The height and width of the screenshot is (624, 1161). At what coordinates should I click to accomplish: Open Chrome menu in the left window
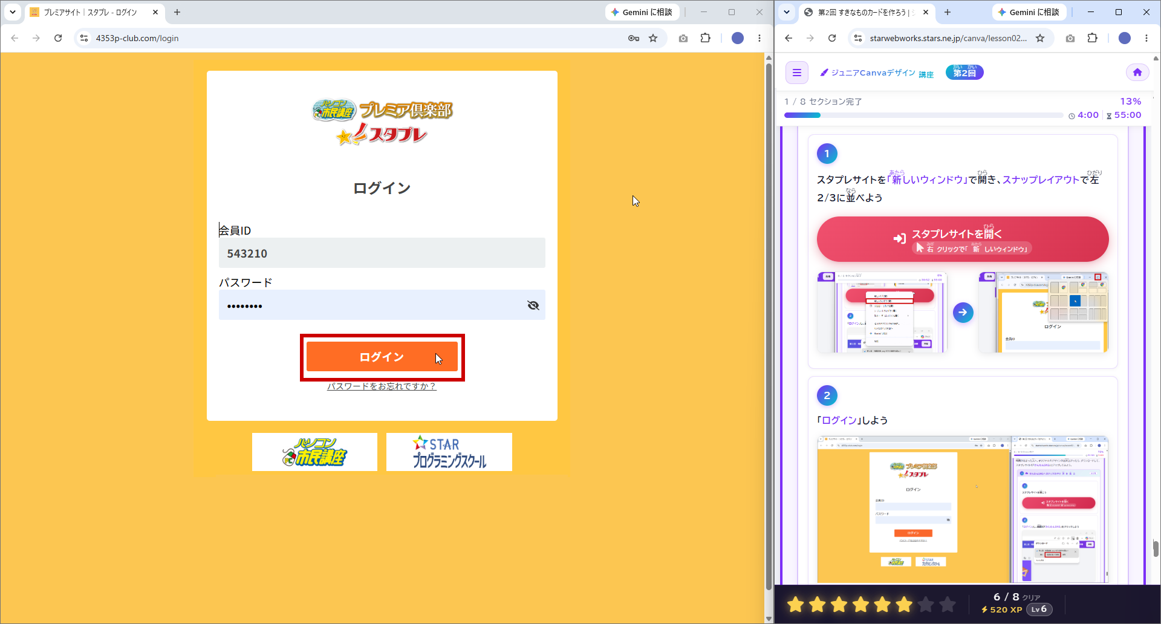tap(759, 38)
